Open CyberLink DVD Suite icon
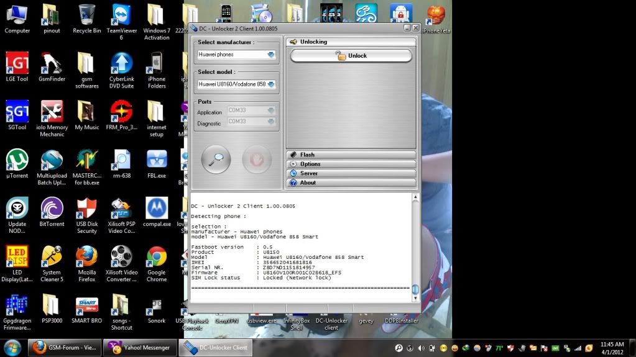The image size is (636, 357). click(121, 71)
